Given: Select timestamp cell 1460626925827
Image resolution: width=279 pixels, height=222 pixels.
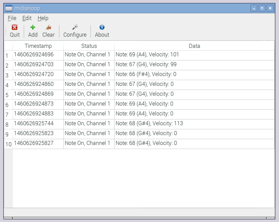Looking at the screenshot, I should (38, 144).
